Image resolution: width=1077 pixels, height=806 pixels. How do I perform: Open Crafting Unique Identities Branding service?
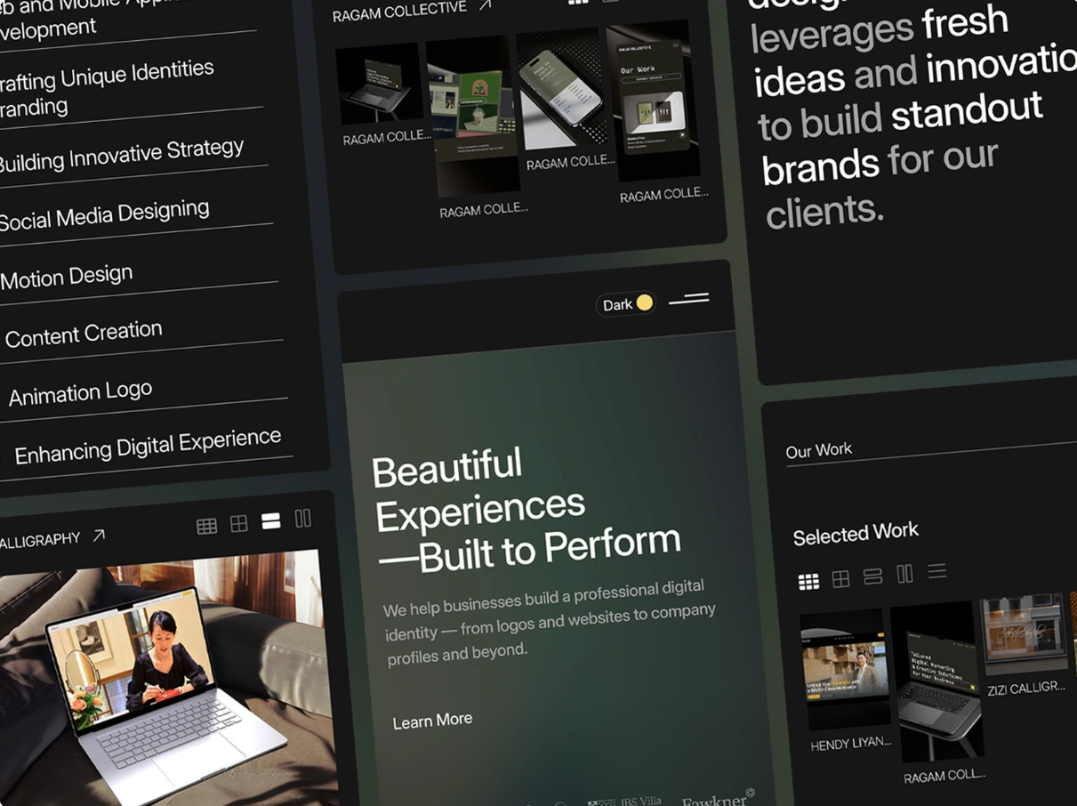(107, 87)
